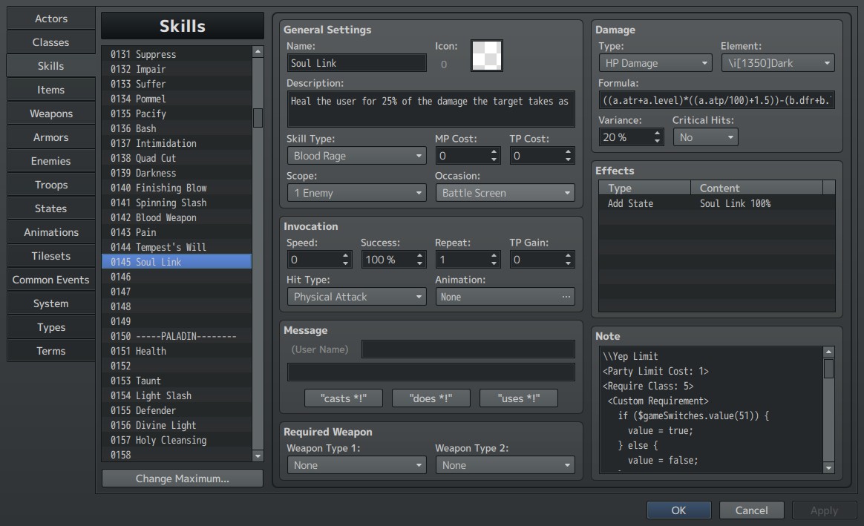The height and width of the screenshot is (526, 864).
Task: Open the Element dropdown showing Dark
Action: 777,63
